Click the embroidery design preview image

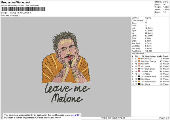coord(66,67)
